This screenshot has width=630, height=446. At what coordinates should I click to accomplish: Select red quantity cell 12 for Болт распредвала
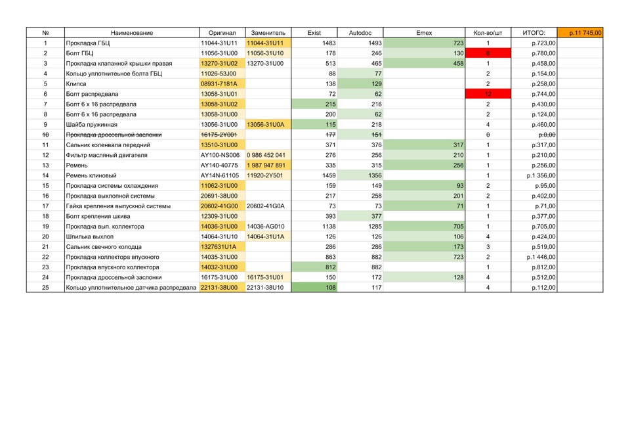(488, 94)
